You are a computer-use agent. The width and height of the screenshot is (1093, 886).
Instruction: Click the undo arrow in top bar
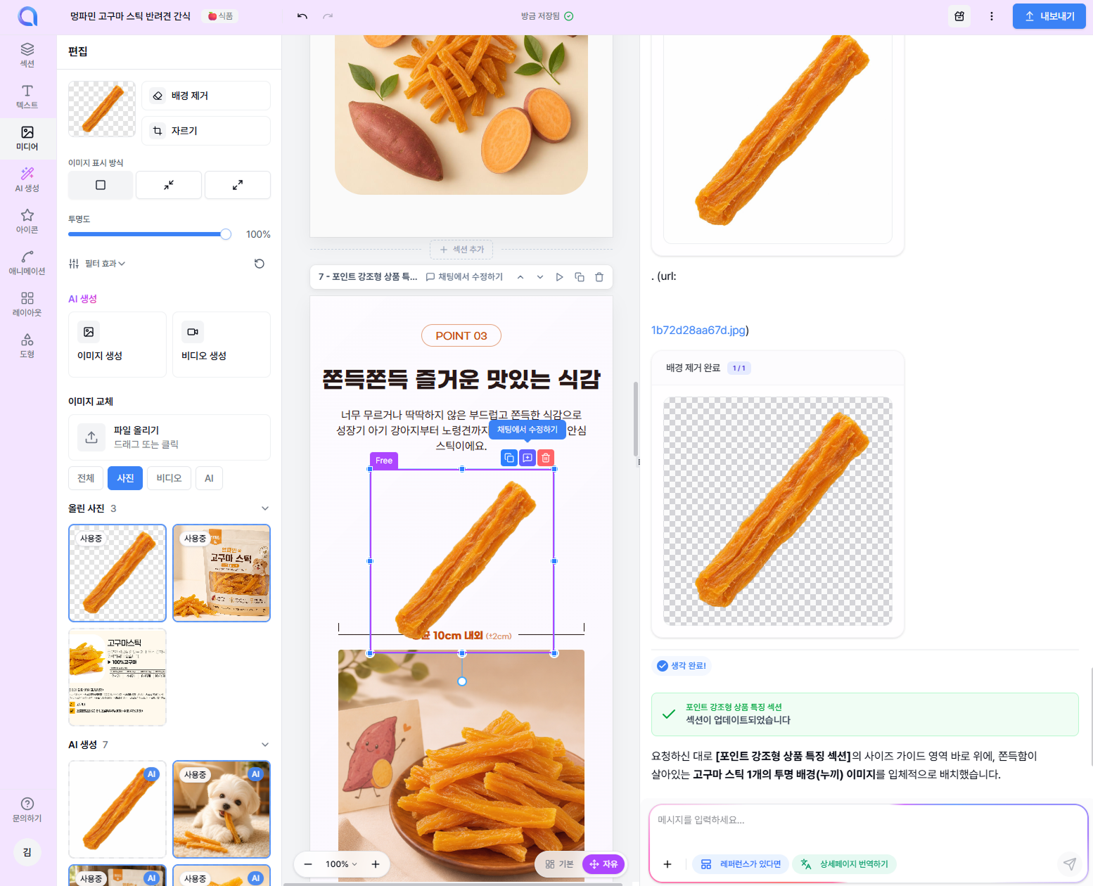(302, 16)
